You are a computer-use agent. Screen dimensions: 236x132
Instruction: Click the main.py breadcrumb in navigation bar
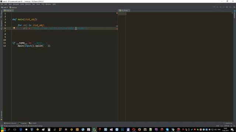pos(13,7)
